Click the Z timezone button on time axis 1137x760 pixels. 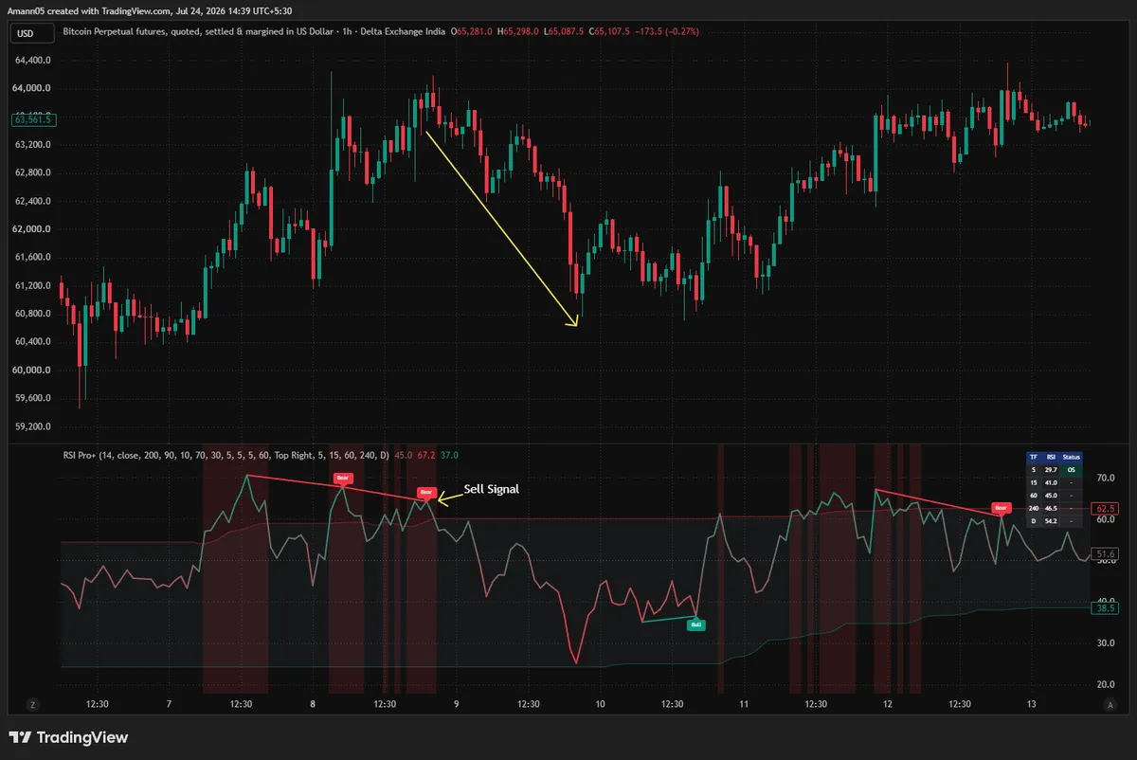coord(31,705)
